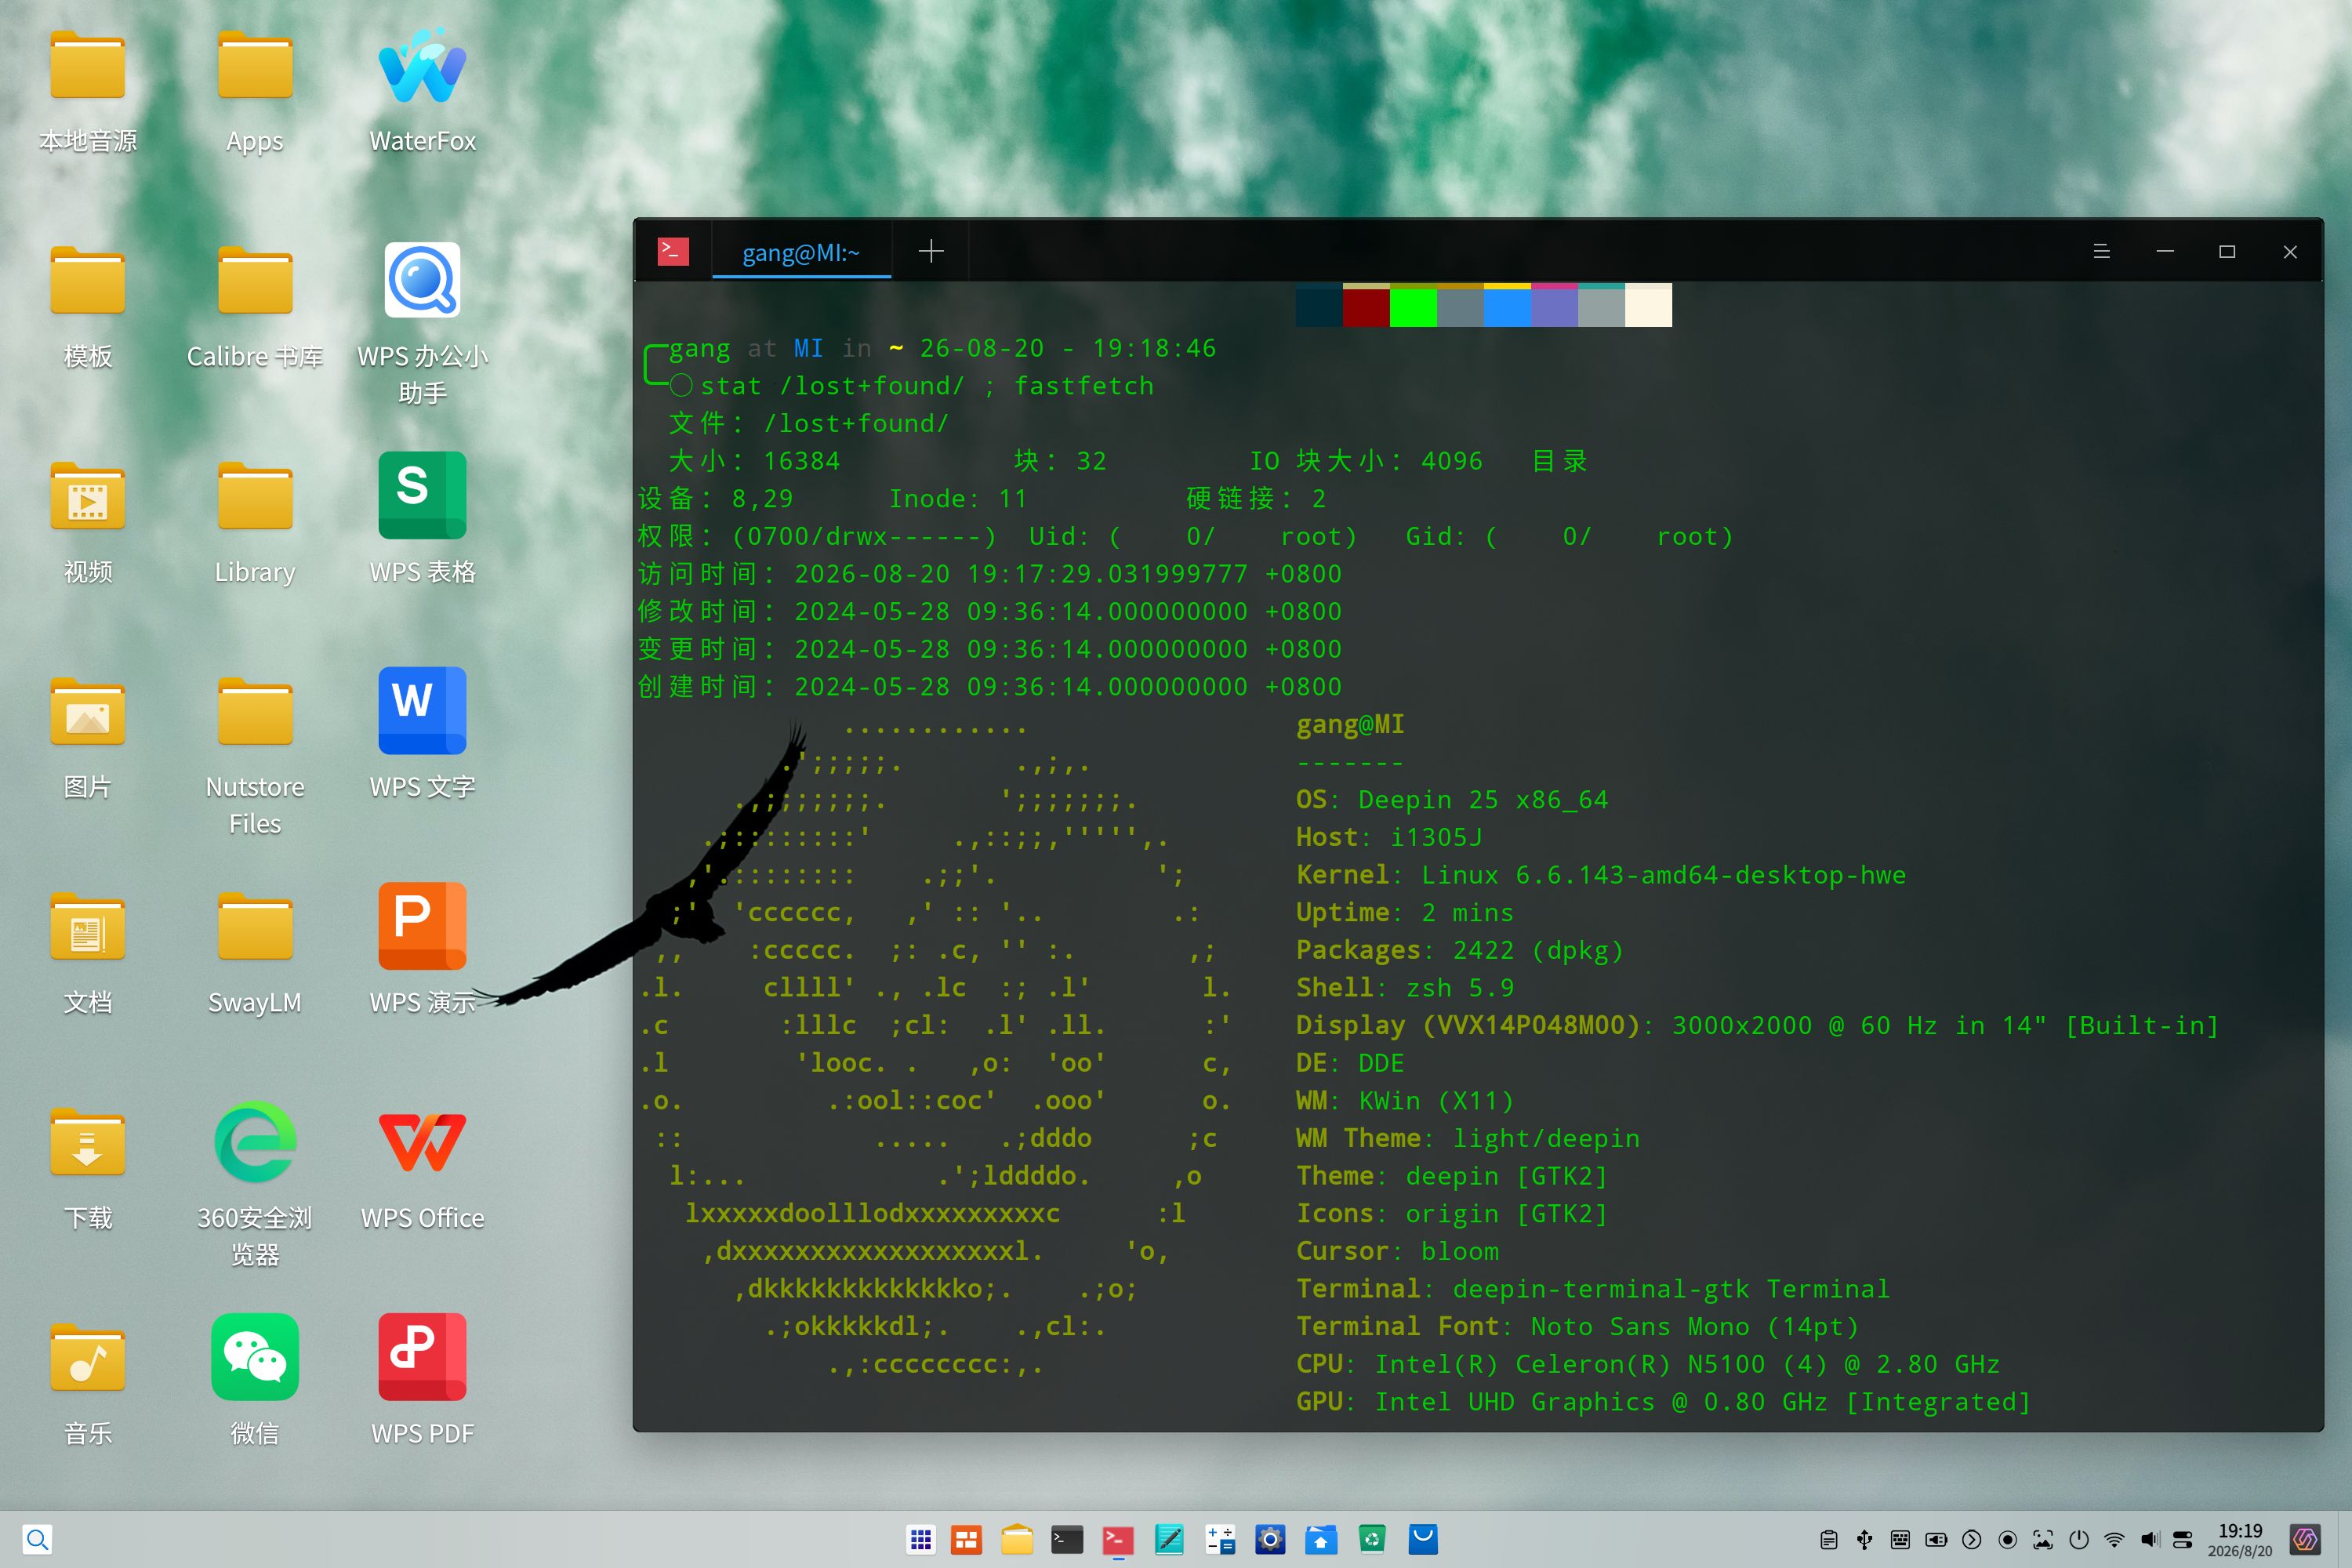Launch the calculator from the dock
Viewport: 2352px width, 1568px height.
[1220, 1540]
